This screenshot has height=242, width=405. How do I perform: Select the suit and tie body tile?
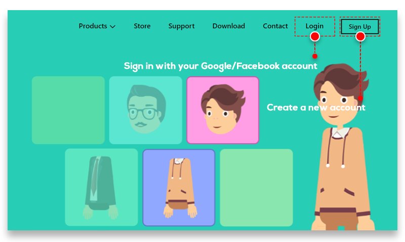click(101, 187)
